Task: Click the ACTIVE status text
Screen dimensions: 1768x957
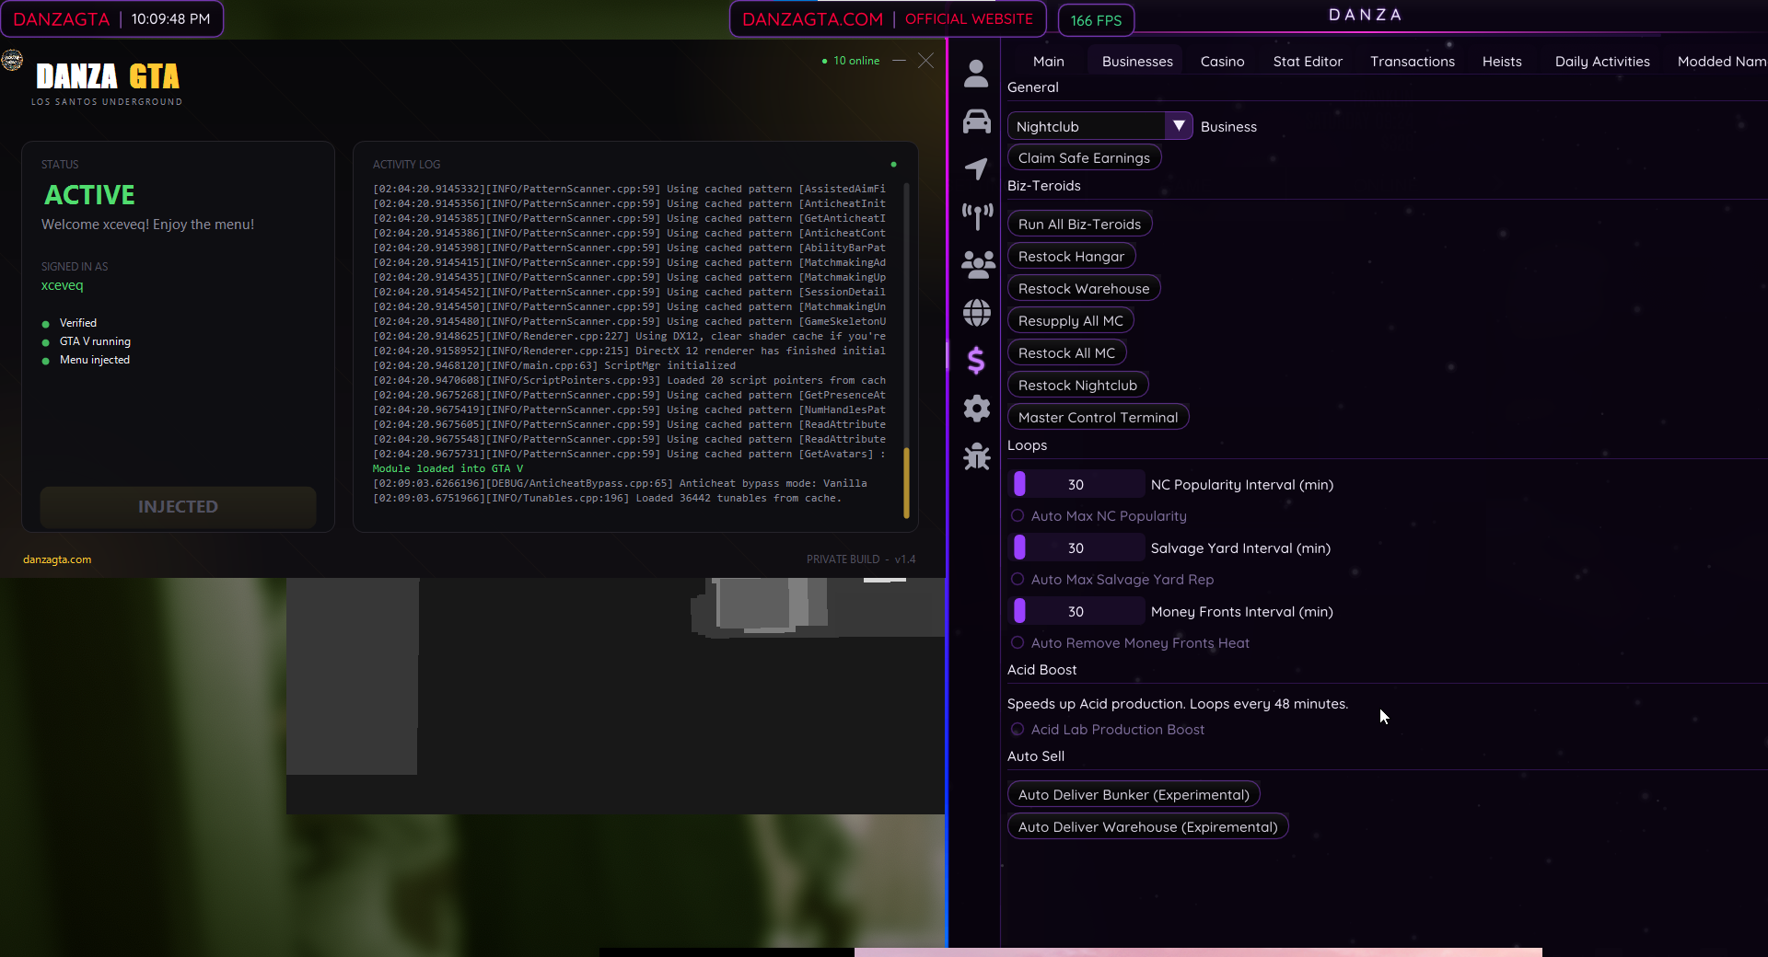Action: (89, 195)
